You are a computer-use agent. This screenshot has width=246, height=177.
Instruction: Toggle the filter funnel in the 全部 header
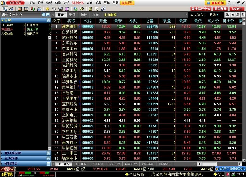49,20
